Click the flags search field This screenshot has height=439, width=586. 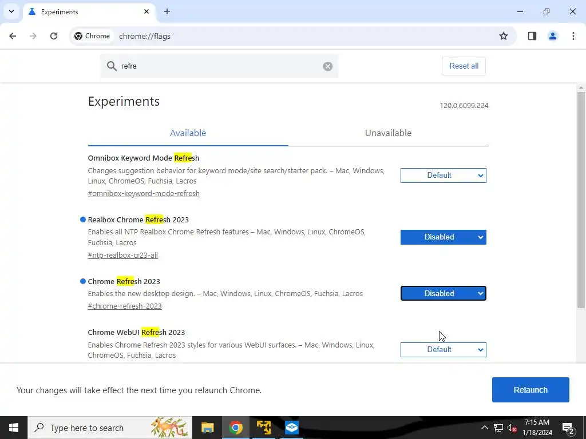pos(219,66)
